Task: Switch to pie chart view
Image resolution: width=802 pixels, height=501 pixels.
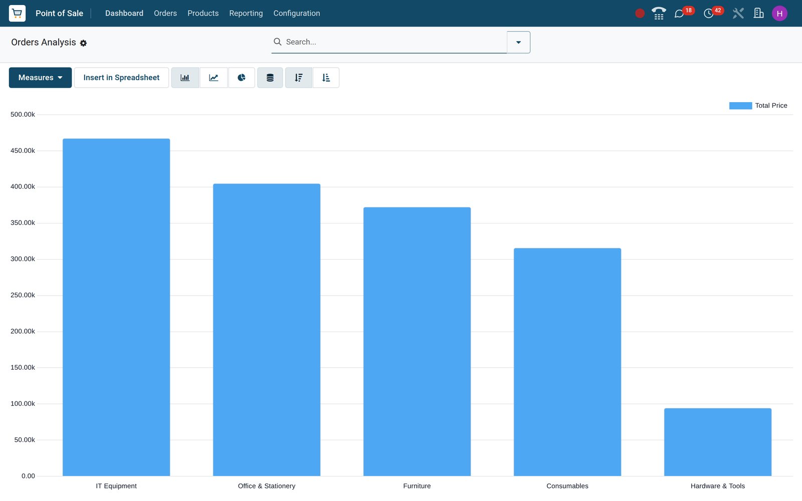Action: [242, 78]
